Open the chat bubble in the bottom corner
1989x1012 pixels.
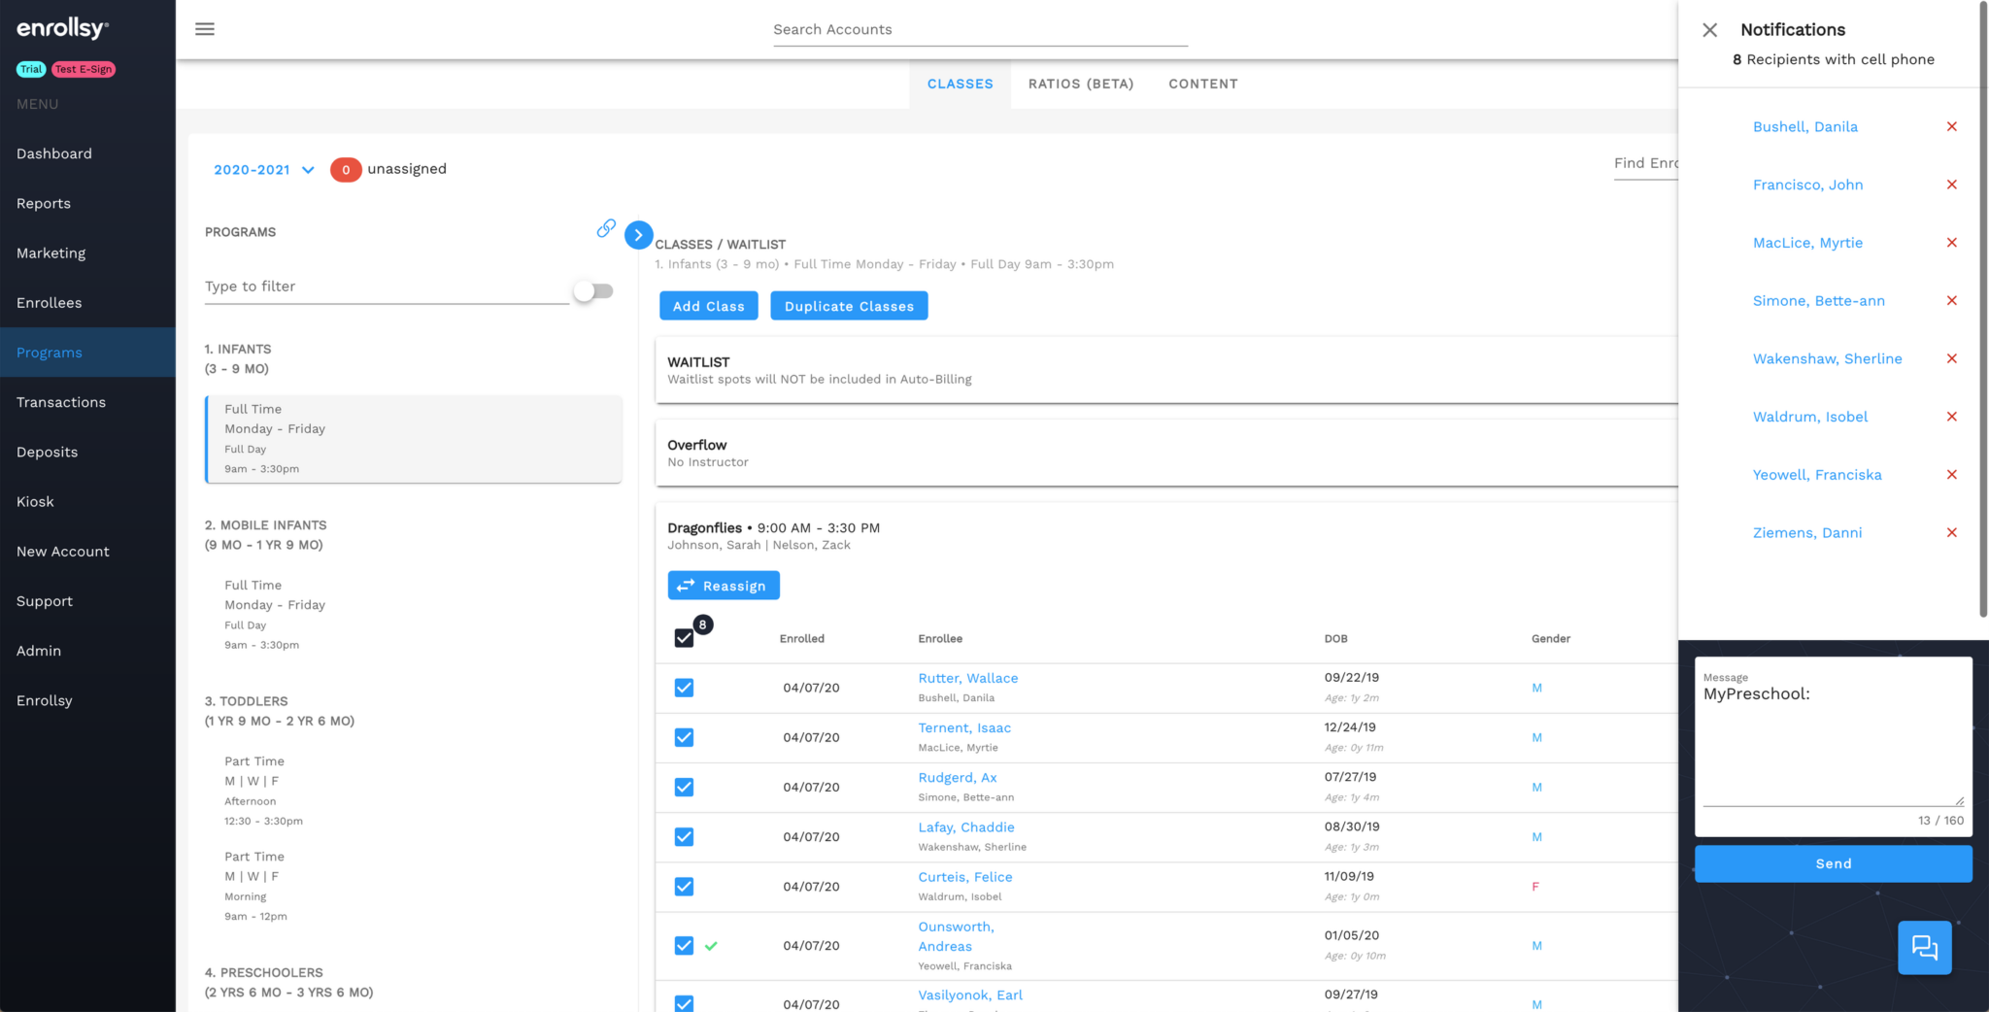click(x=1924, y=947)
